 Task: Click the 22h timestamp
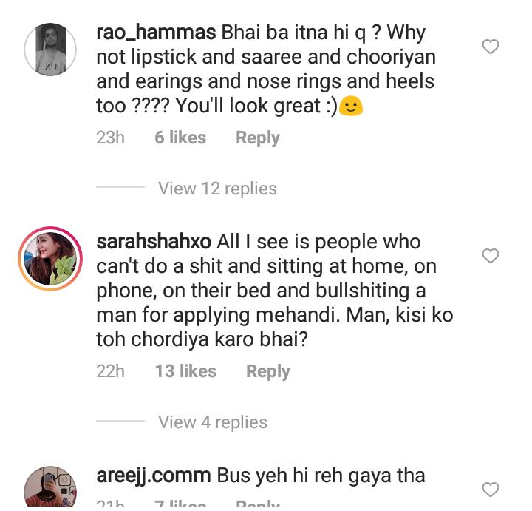coord(110,371)
